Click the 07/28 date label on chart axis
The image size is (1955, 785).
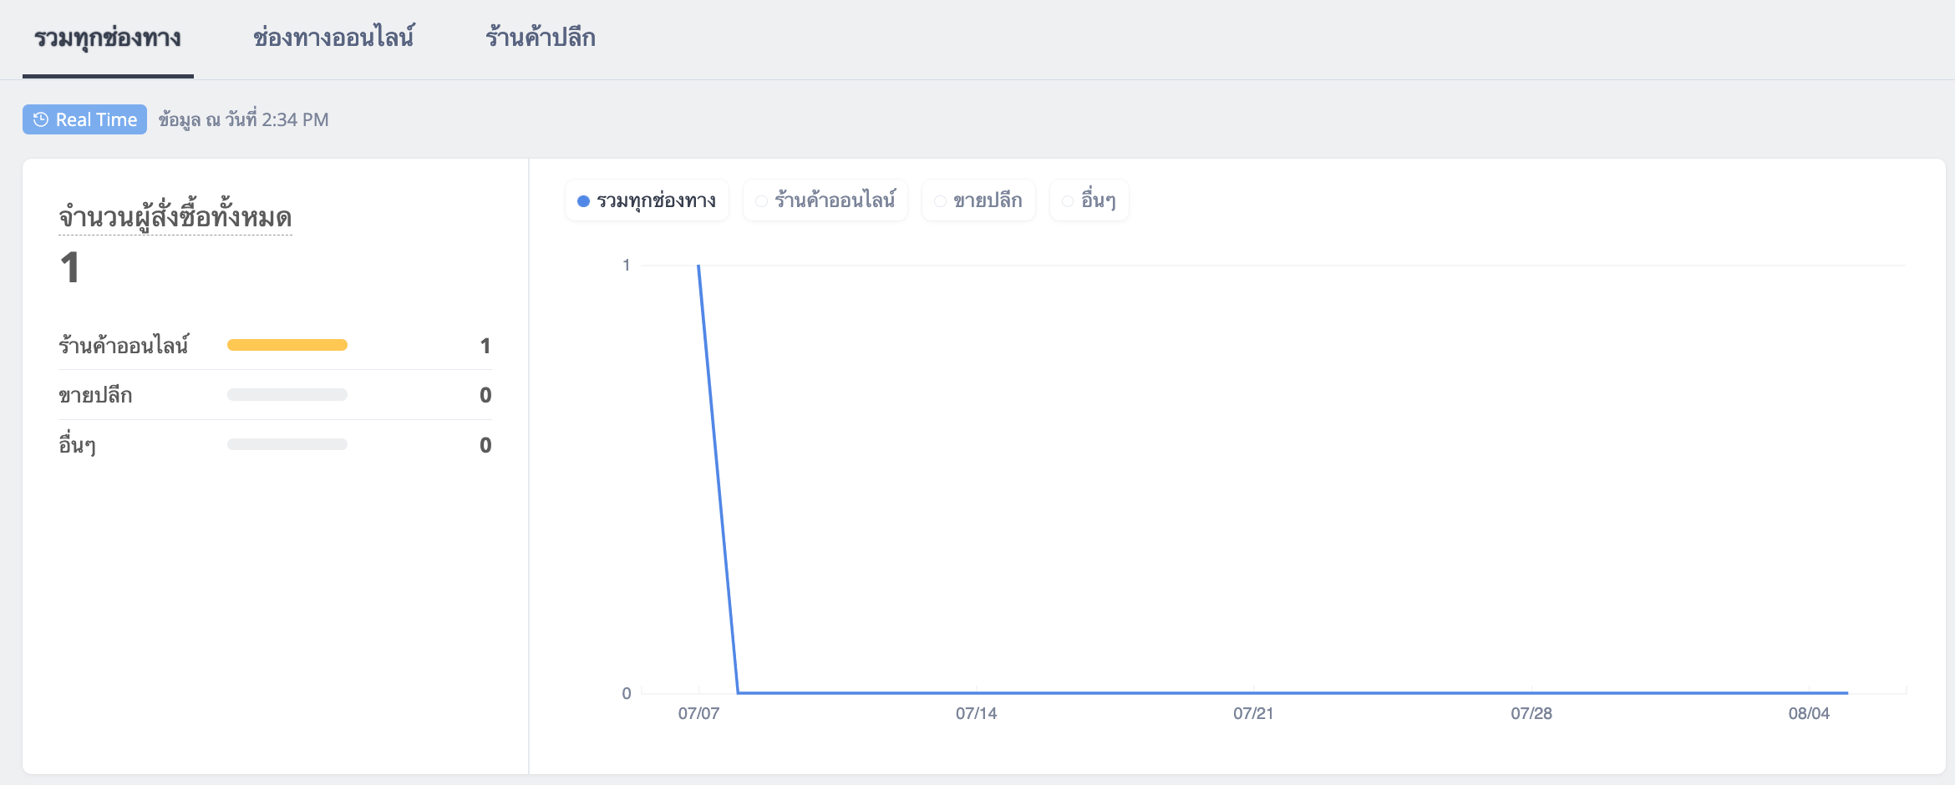[1531, 714]
